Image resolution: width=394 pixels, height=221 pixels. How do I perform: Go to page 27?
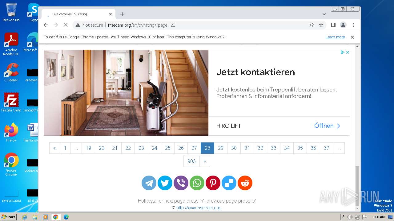pyautogui.click(x=194, y=148)
